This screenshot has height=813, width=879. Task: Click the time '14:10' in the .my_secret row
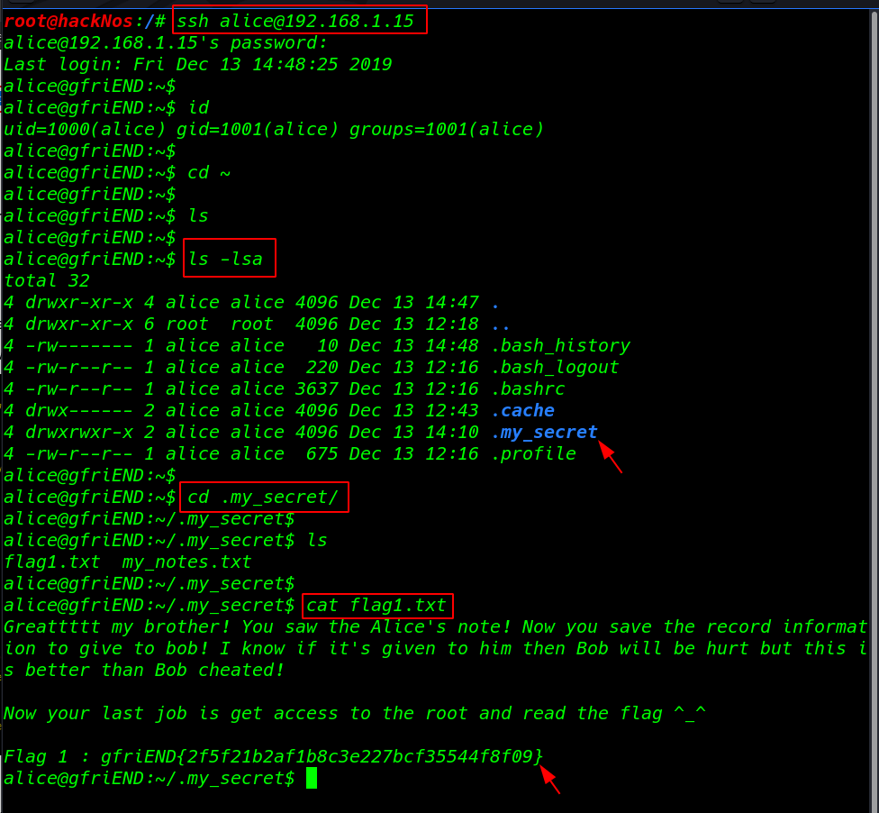point(452,432)
